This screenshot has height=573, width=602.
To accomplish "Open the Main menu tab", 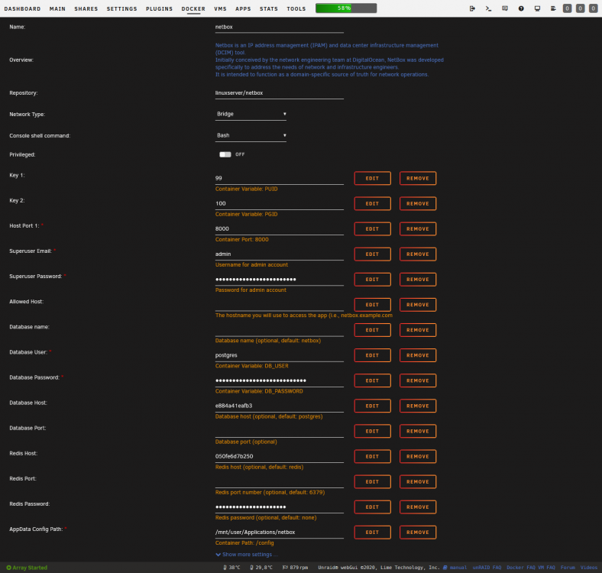I will pyautogui.click(x=57, y=8).
